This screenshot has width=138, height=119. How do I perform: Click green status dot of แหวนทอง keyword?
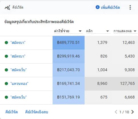[6, 84]
